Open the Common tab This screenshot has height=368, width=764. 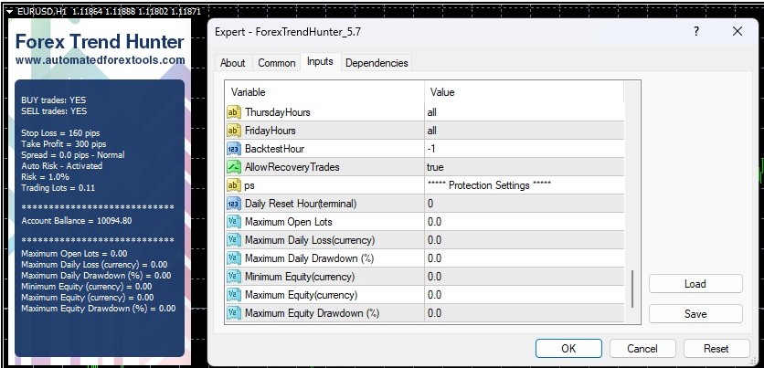click(276, 63)
